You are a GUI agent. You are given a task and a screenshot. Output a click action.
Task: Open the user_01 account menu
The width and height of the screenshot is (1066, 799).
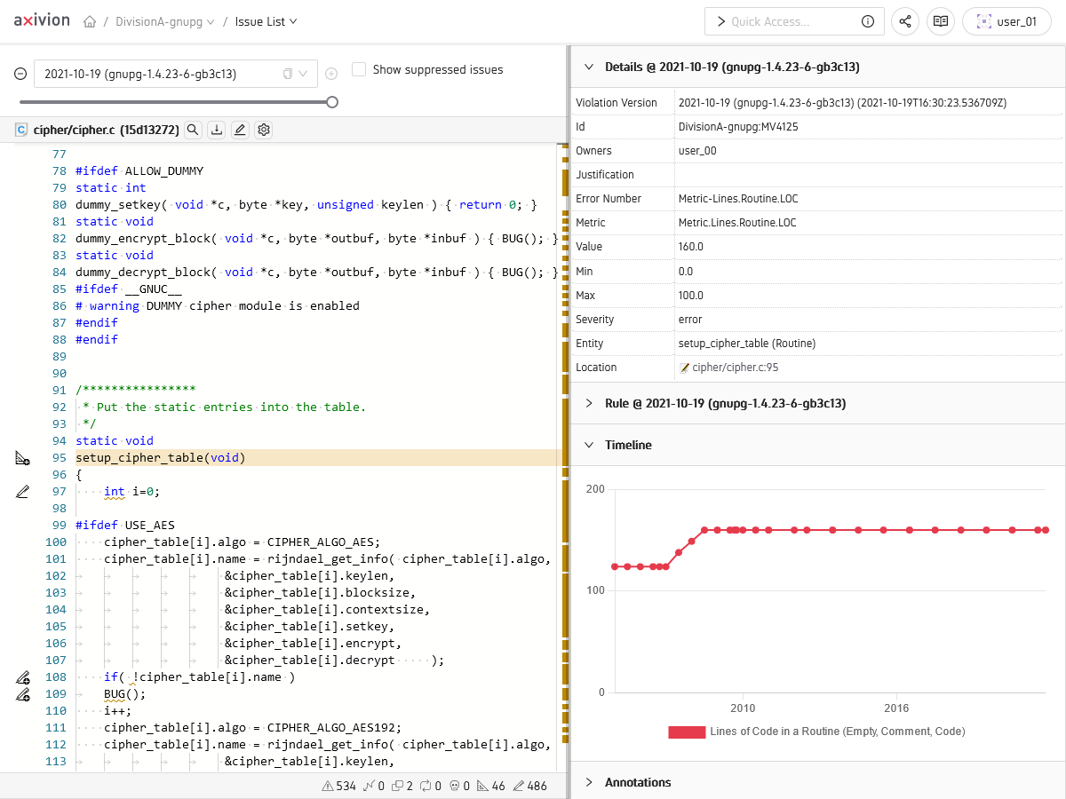tap(1006, 21)
